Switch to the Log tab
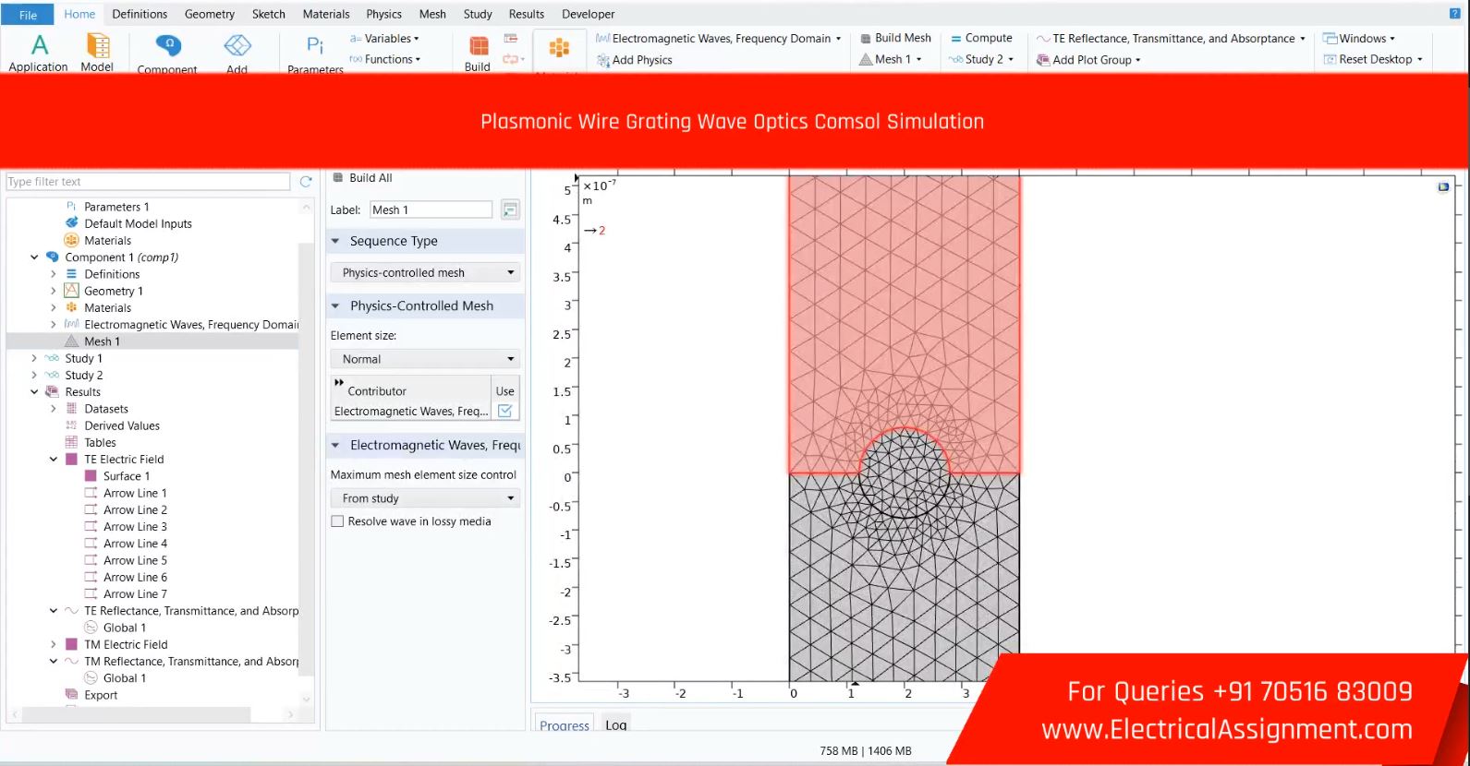Viewport: 1470px width, 766px height. click(x=615, y=725)
